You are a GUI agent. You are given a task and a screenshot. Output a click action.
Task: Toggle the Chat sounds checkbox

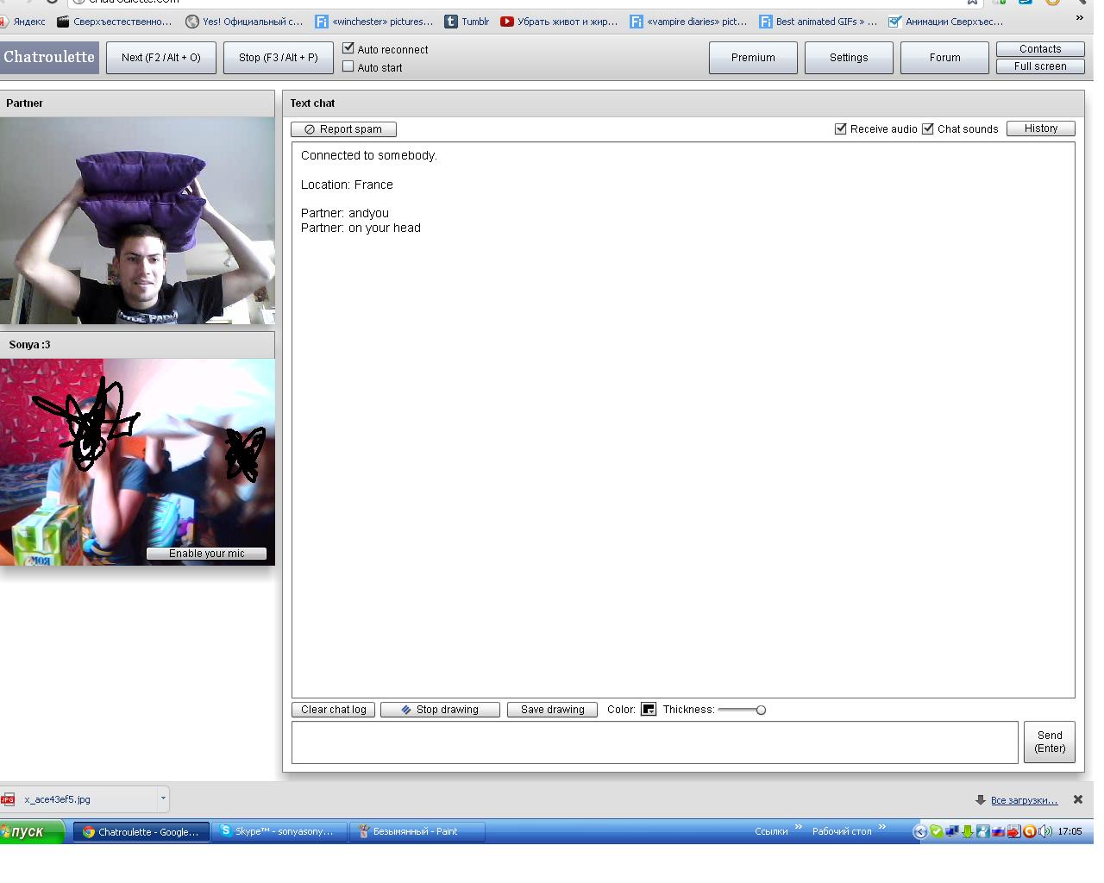click(x=928, y=128)
